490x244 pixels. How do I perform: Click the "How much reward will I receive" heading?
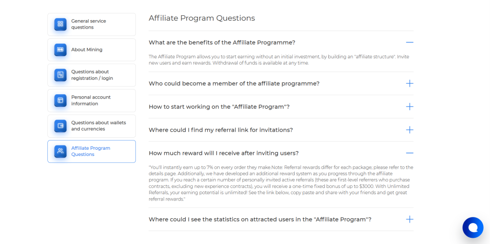click(x=223, y=153)
